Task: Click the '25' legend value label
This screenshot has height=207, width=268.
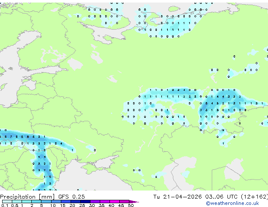Action: pyautogui.click(x=82, y=205)
